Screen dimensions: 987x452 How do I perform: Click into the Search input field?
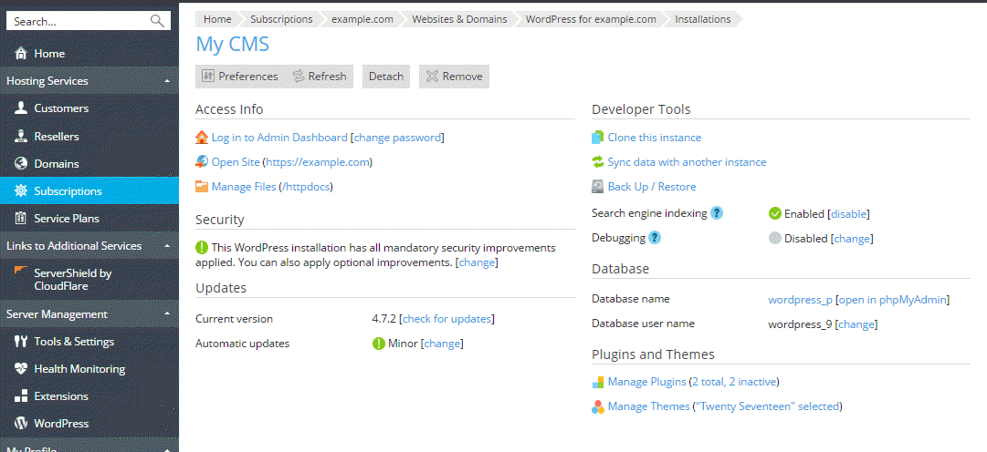78,21
